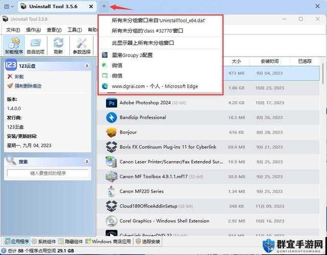327x255 pixels.
Task: Switch to System components (系统组件) tab
Action: point(44,242)
